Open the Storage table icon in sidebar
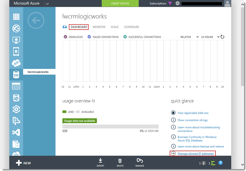Screen dimensions: 246x171 (x=16, y=86)
